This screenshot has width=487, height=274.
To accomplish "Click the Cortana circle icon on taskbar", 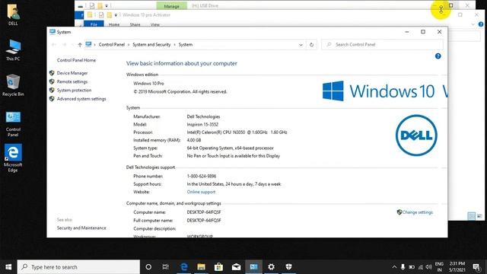I will pos(148,267).
